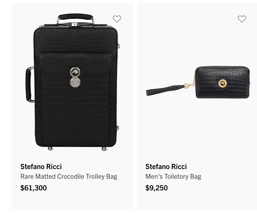Click the side handle of the trolley bag
This screenshot has width=257, height=213.
pos(28,84)
